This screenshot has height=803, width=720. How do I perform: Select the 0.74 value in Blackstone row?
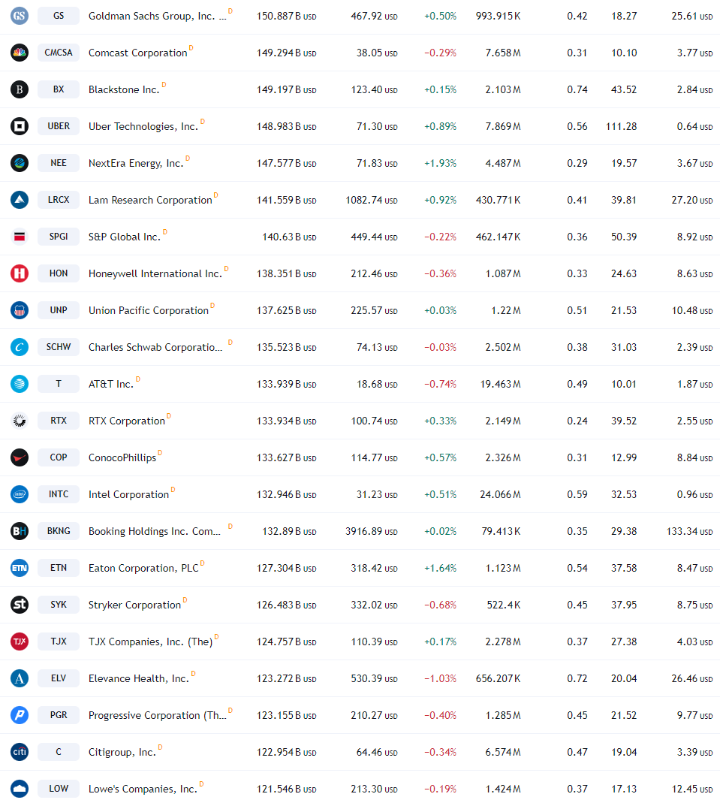(x=577, y=89)
